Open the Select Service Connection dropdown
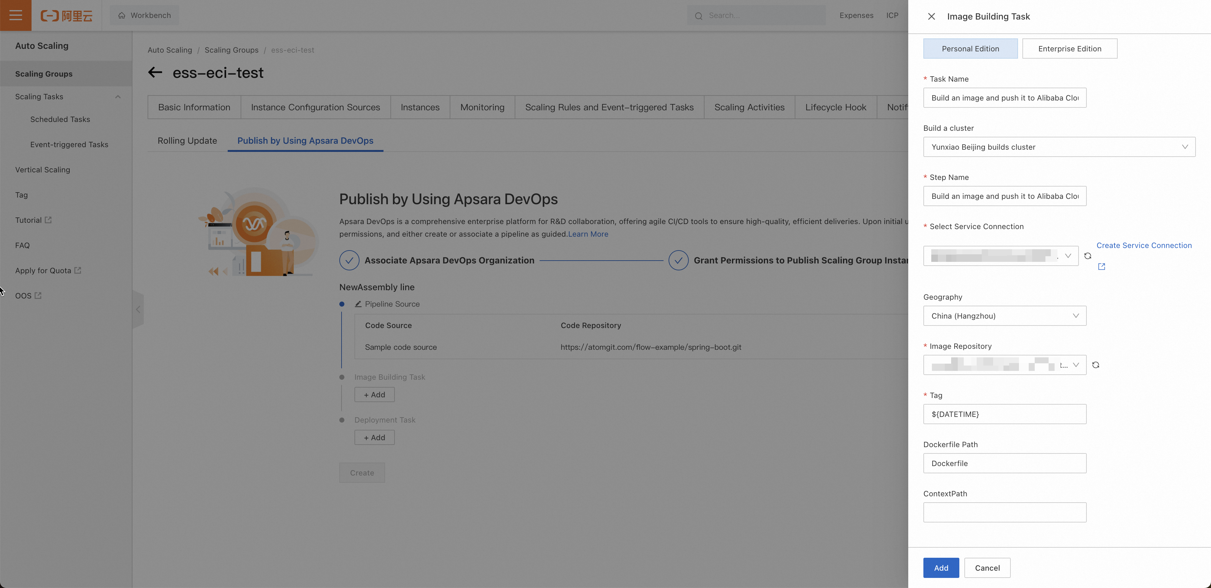Image resolution: width=1211 pixels, height=588 pixels. (x=1000, y=256)
